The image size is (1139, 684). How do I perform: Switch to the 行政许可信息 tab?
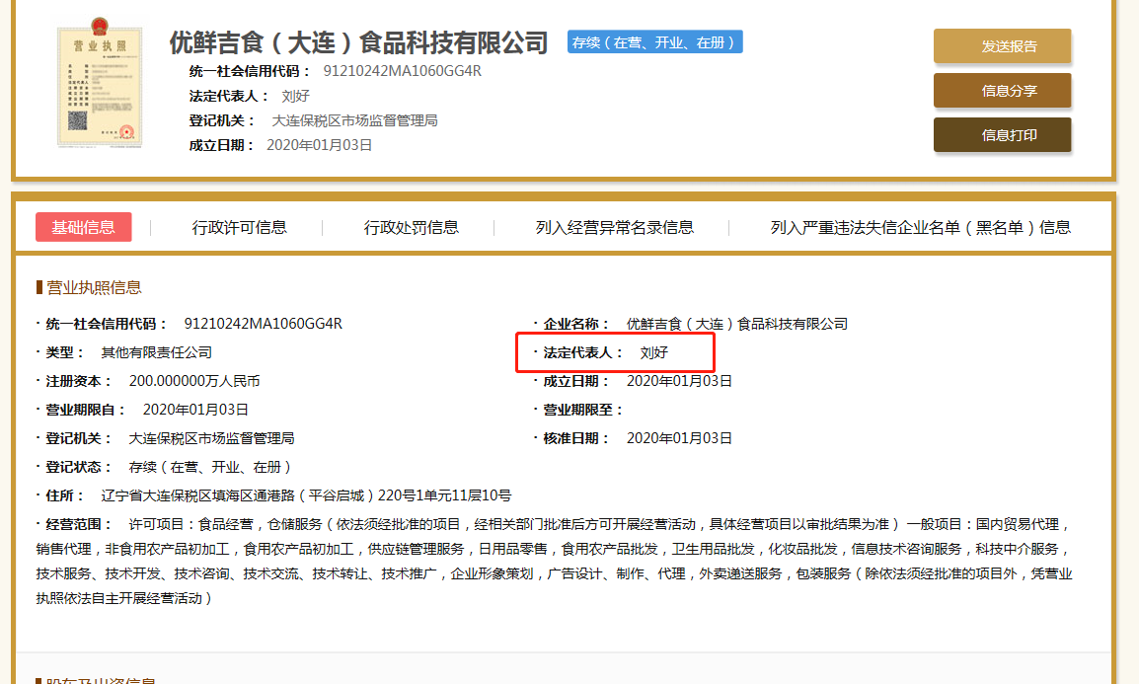click(239, 228)
